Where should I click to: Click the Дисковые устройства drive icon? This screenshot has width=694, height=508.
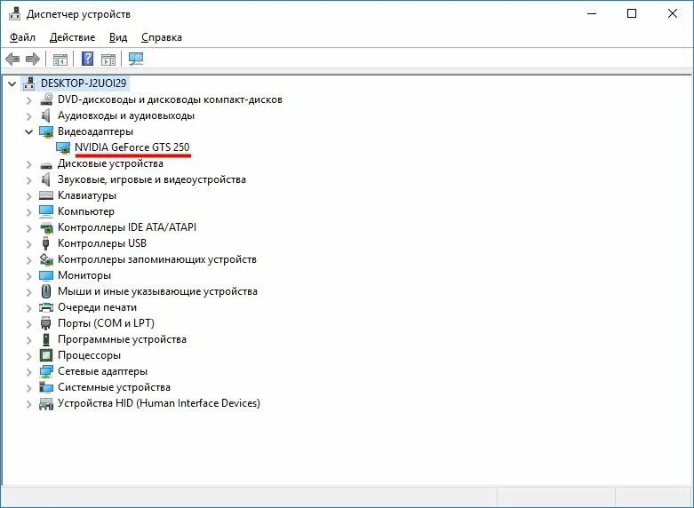click(46, 164)
